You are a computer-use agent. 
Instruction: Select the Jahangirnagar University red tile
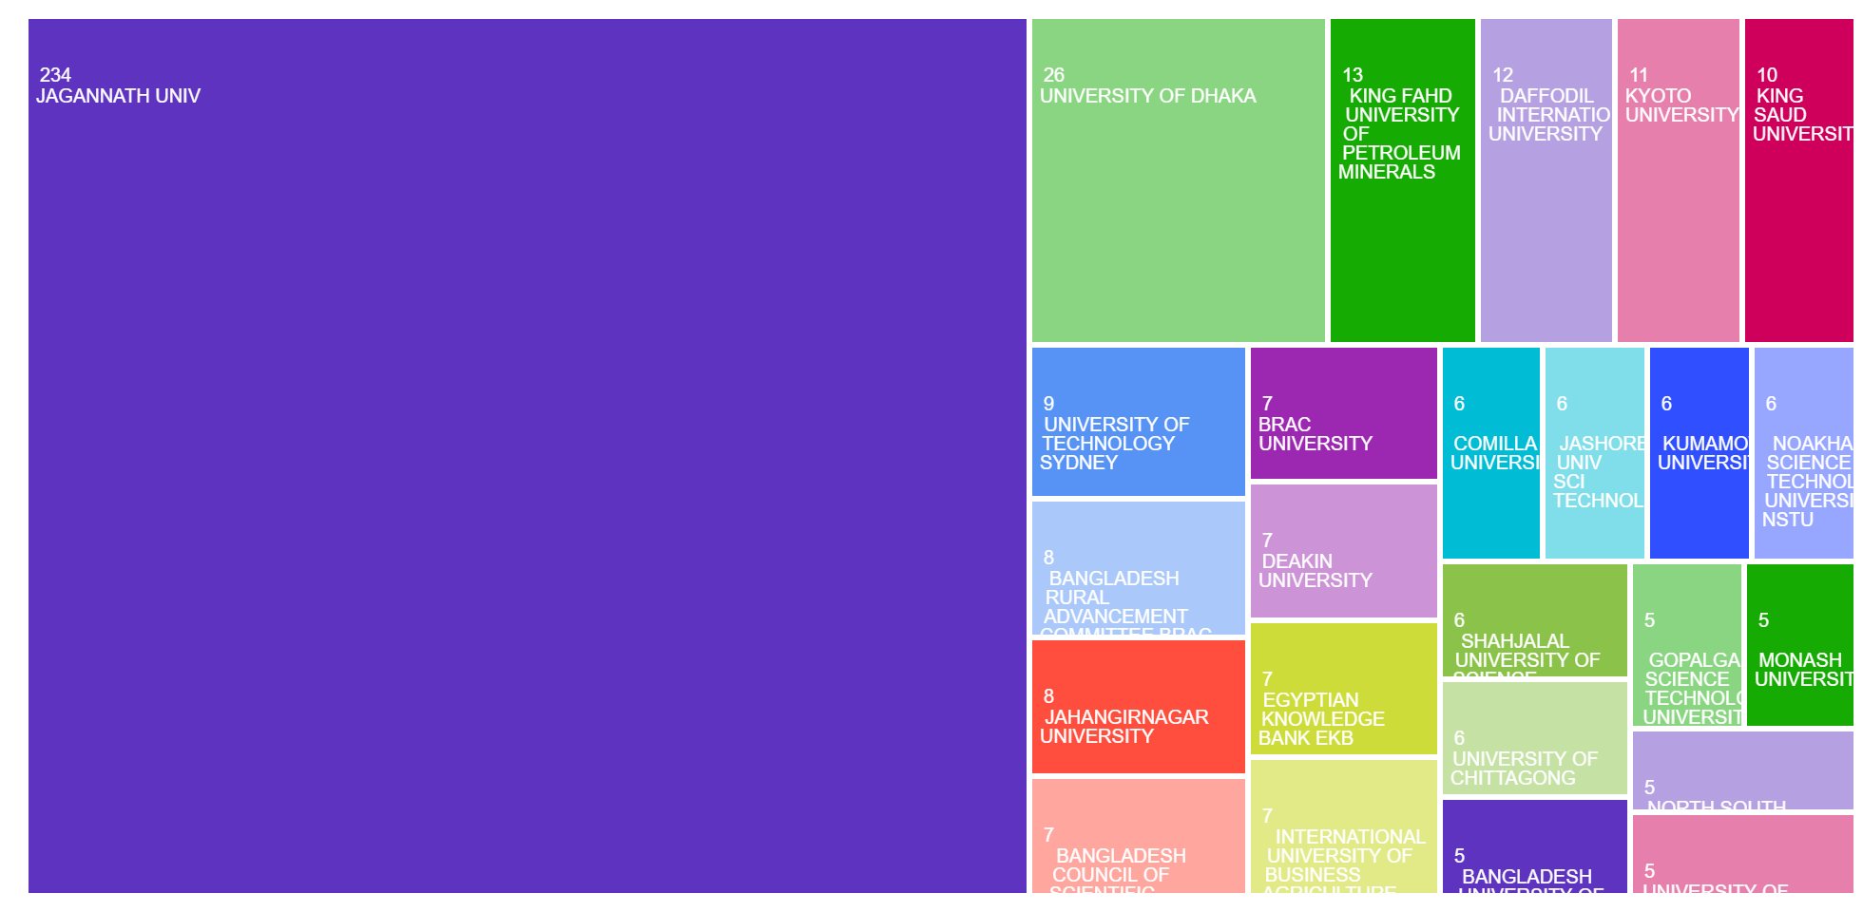coord(1138,707)
